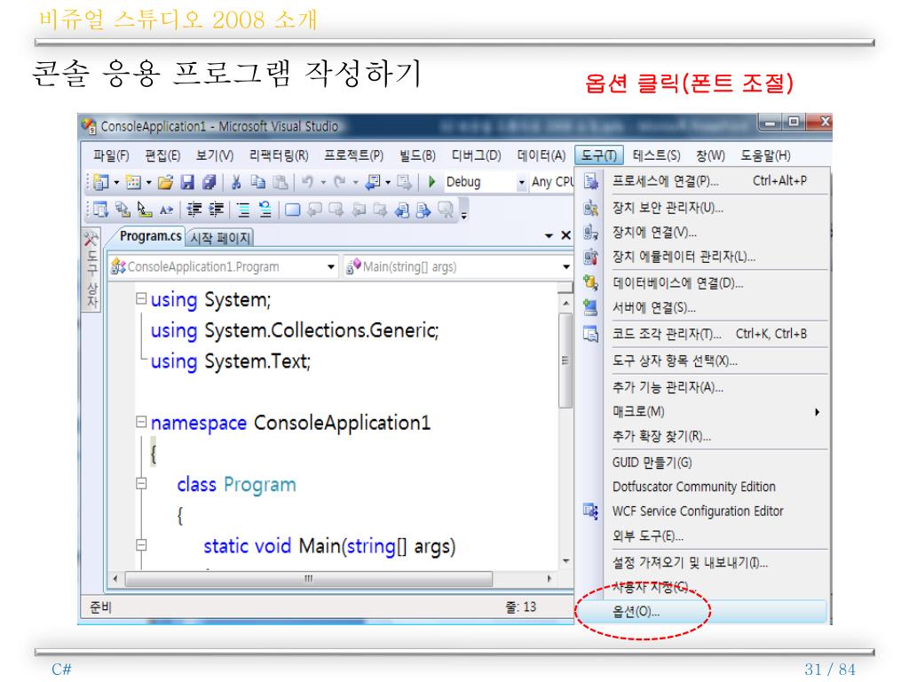This screenshot has width=909, height=682.
Task: Click the Connect to Database menu icon
Action: click(590, 282)
